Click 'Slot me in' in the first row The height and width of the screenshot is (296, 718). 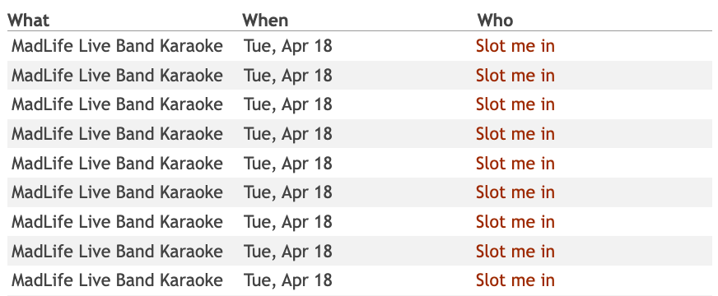click(515, 46)
